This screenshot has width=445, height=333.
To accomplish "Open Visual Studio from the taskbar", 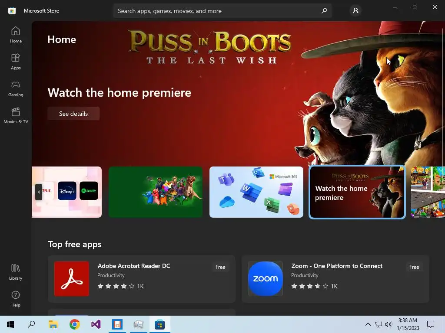I will click(96, 324).
